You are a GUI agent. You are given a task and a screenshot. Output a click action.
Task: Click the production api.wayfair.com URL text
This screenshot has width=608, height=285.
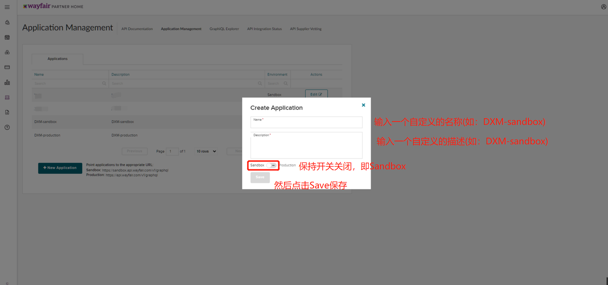[x=131, y=175]
